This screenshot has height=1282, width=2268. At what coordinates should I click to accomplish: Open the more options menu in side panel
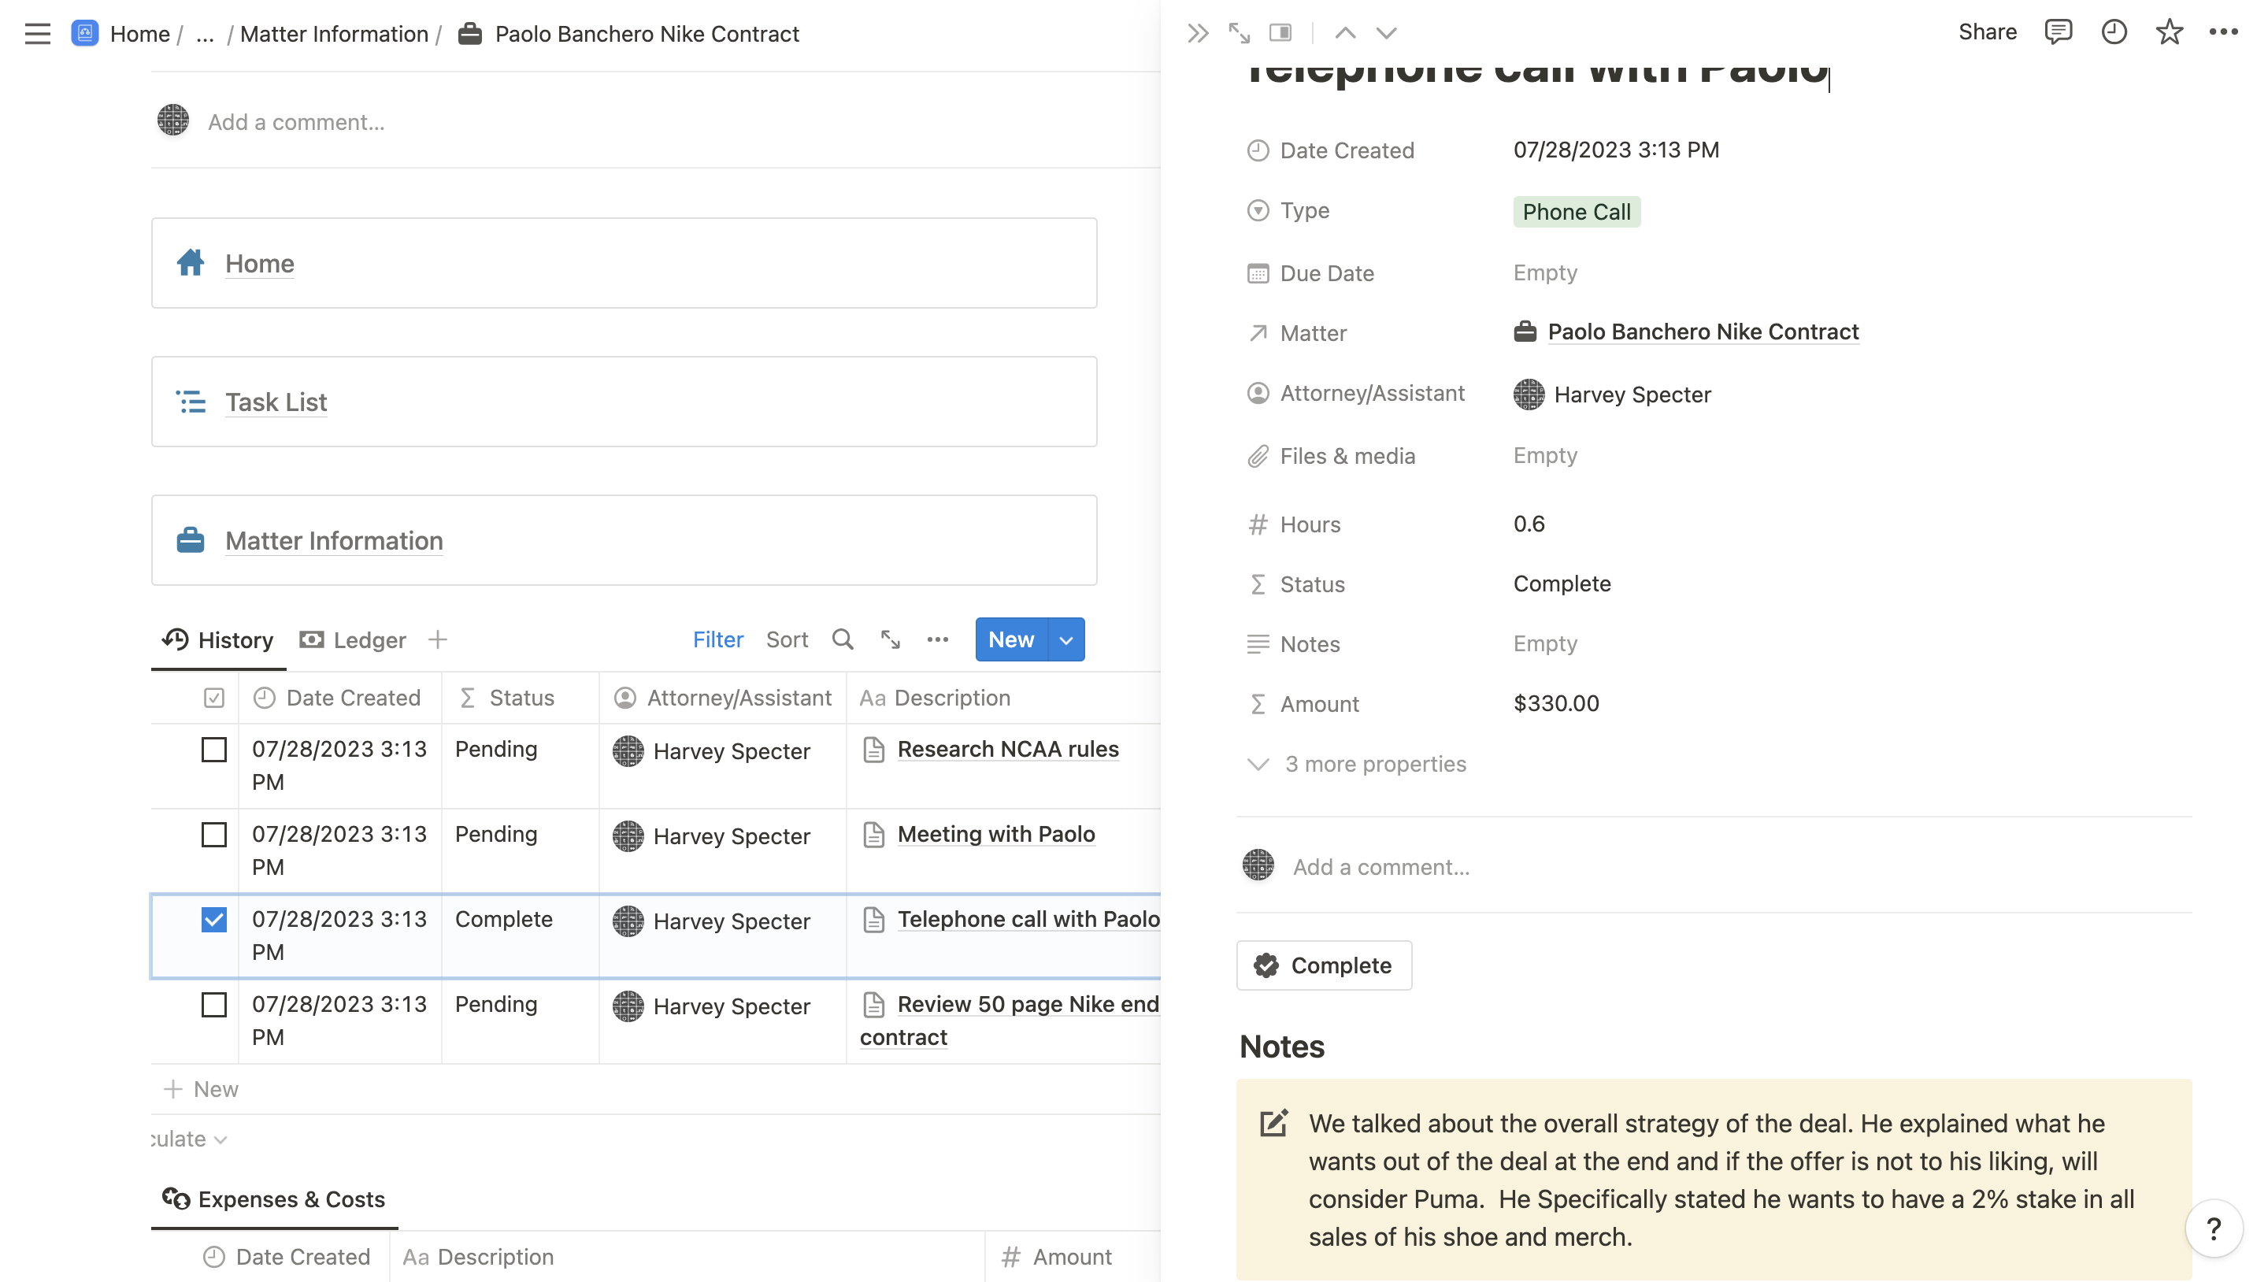pyautogui.click(x=2223, y=32)
